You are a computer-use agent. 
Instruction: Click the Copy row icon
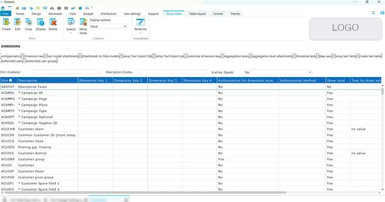(x=28, y=22)
